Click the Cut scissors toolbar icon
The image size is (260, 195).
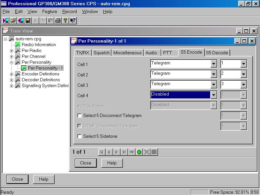point(35,20)
